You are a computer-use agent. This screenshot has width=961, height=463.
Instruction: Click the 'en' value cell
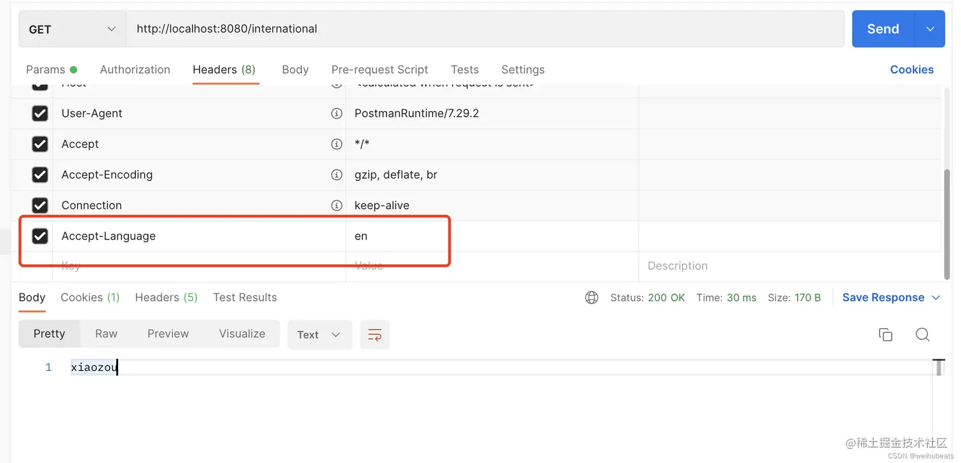click(x=492, y=236)
